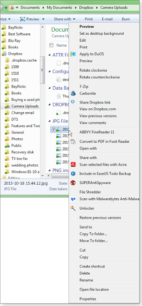Open the Send to submenu
Image resolution: width=142 pixels, height=306 pixels.
click(x=86, y=227)
